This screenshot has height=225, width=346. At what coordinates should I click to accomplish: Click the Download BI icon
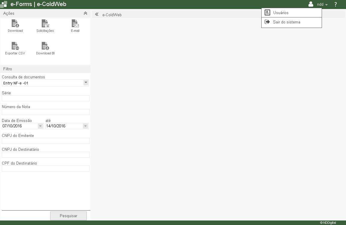[45, 46]
